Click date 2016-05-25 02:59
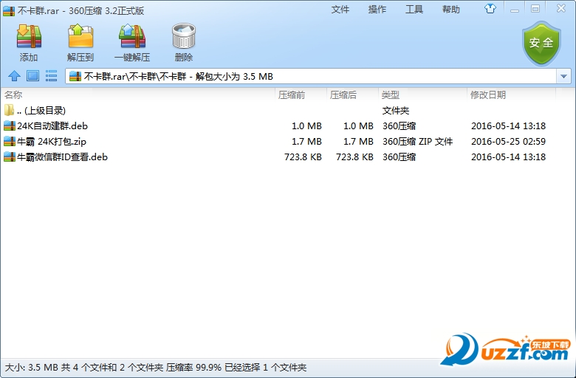Image resolution: width=576 pixels, height=378 pixels. coord(508,142)
